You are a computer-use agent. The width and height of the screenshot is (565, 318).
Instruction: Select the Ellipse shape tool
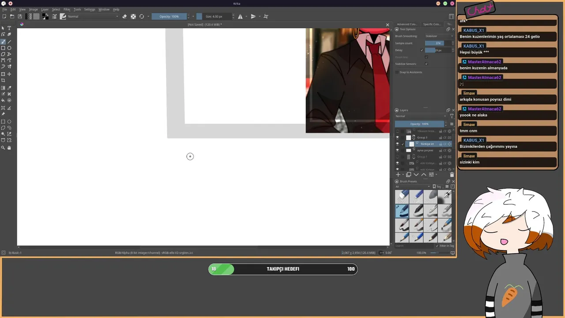pyautogui.click(x=9, y=48)
